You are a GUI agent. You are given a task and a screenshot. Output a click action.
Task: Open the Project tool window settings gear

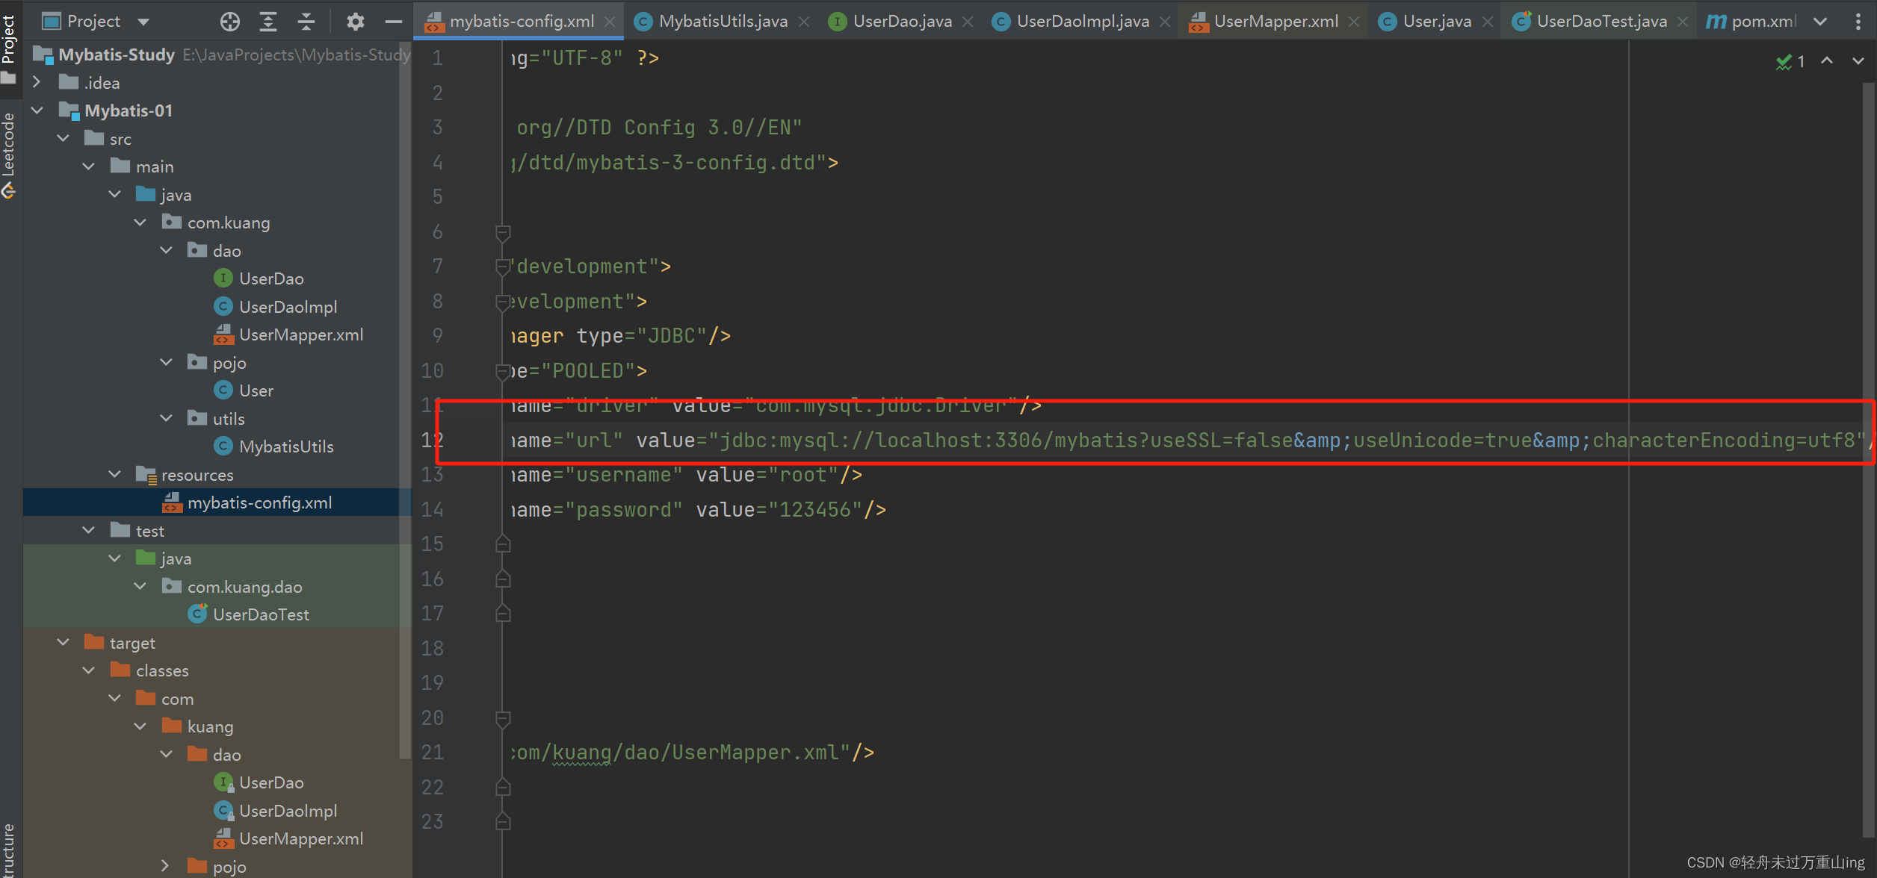(355, 21)
